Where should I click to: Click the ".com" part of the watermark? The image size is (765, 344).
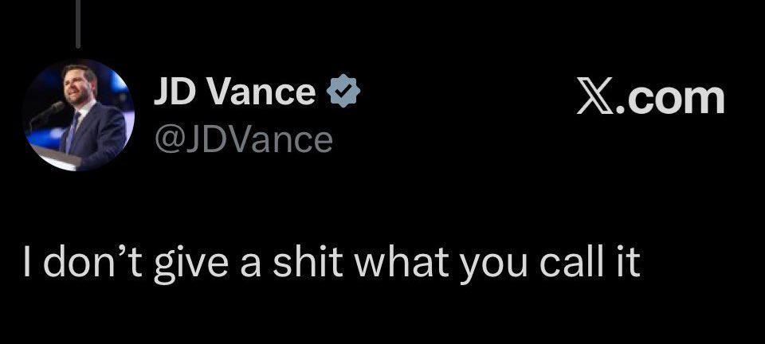[670, 100]
